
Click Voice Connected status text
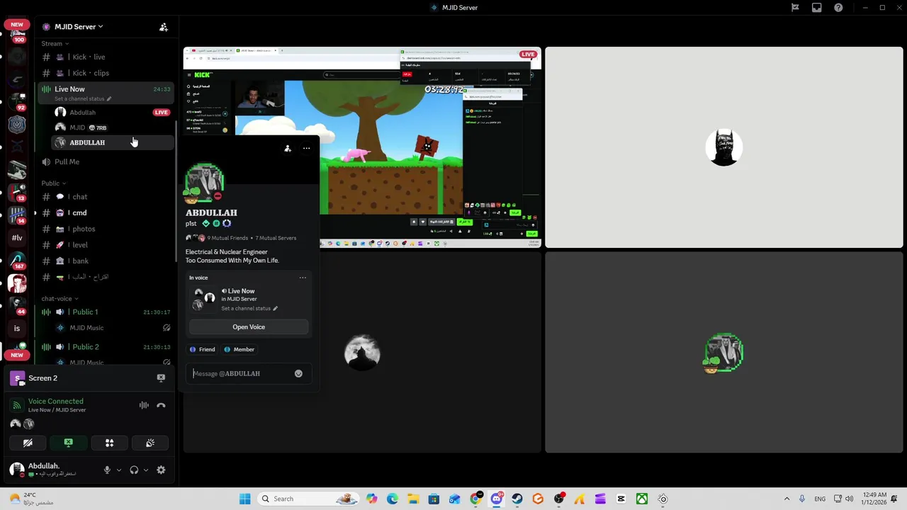coord(55,401)
